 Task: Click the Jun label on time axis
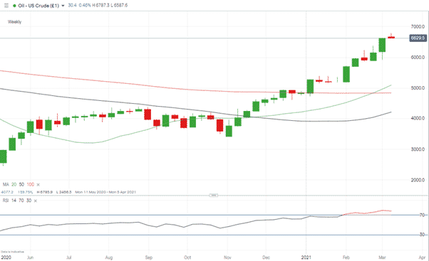coord(30,257)
